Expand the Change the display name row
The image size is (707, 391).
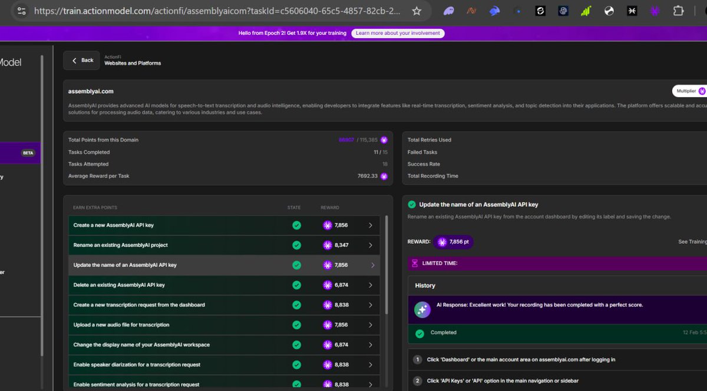[371, 345]
